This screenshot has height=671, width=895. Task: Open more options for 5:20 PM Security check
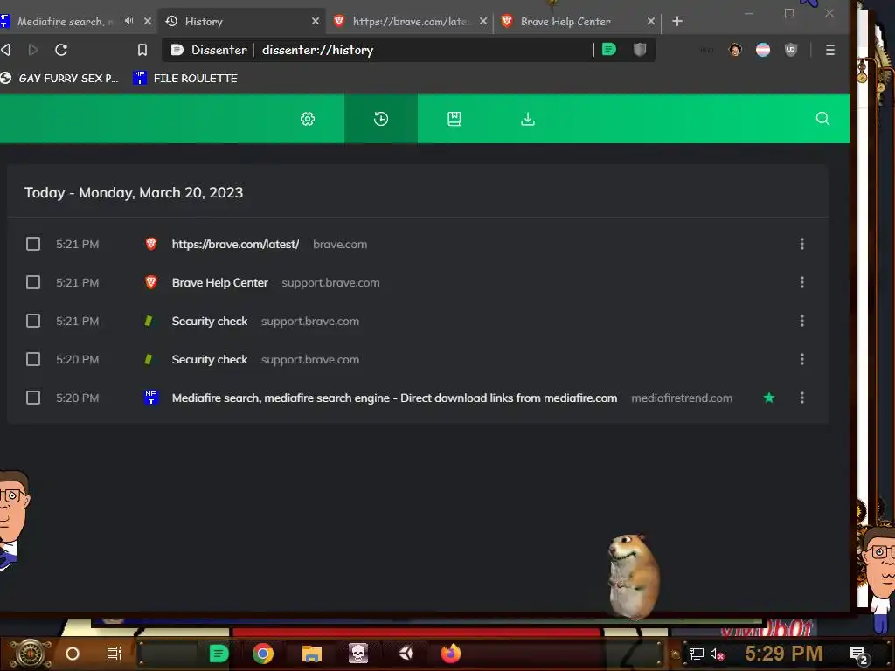(x=802, y=359)
